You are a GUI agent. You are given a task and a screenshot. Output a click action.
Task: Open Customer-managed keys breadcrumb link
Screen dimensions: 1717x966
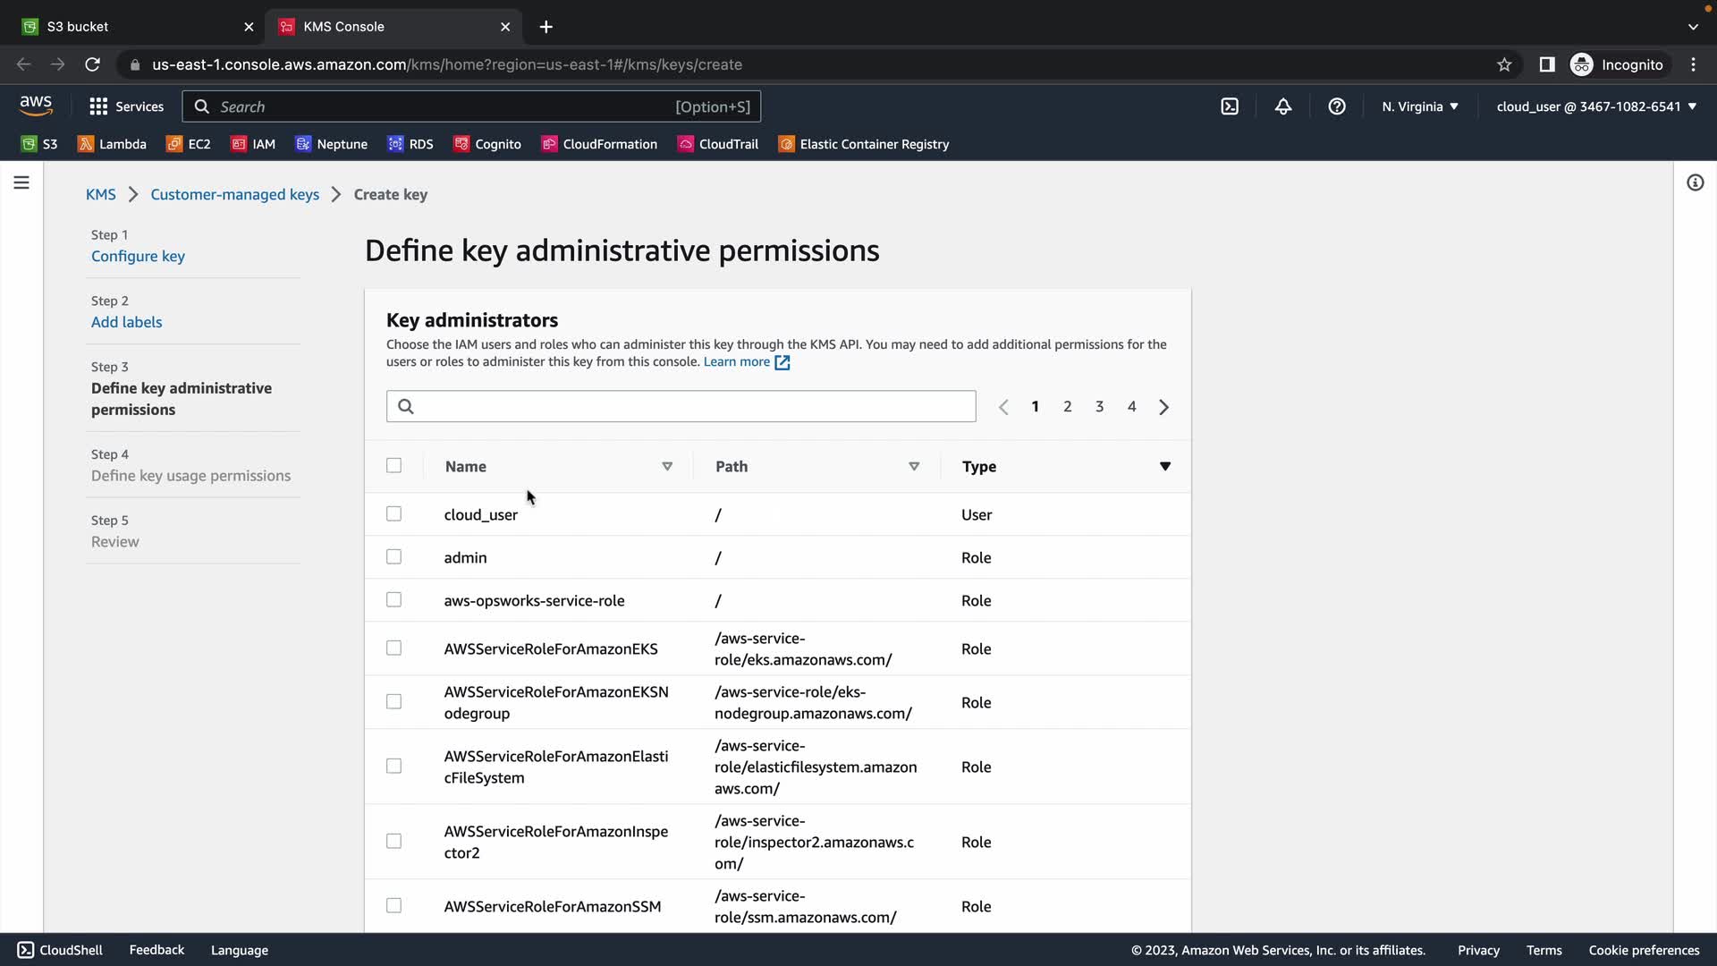(x=234, y=194)
